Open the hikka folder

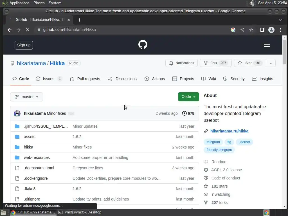[28, 147]
